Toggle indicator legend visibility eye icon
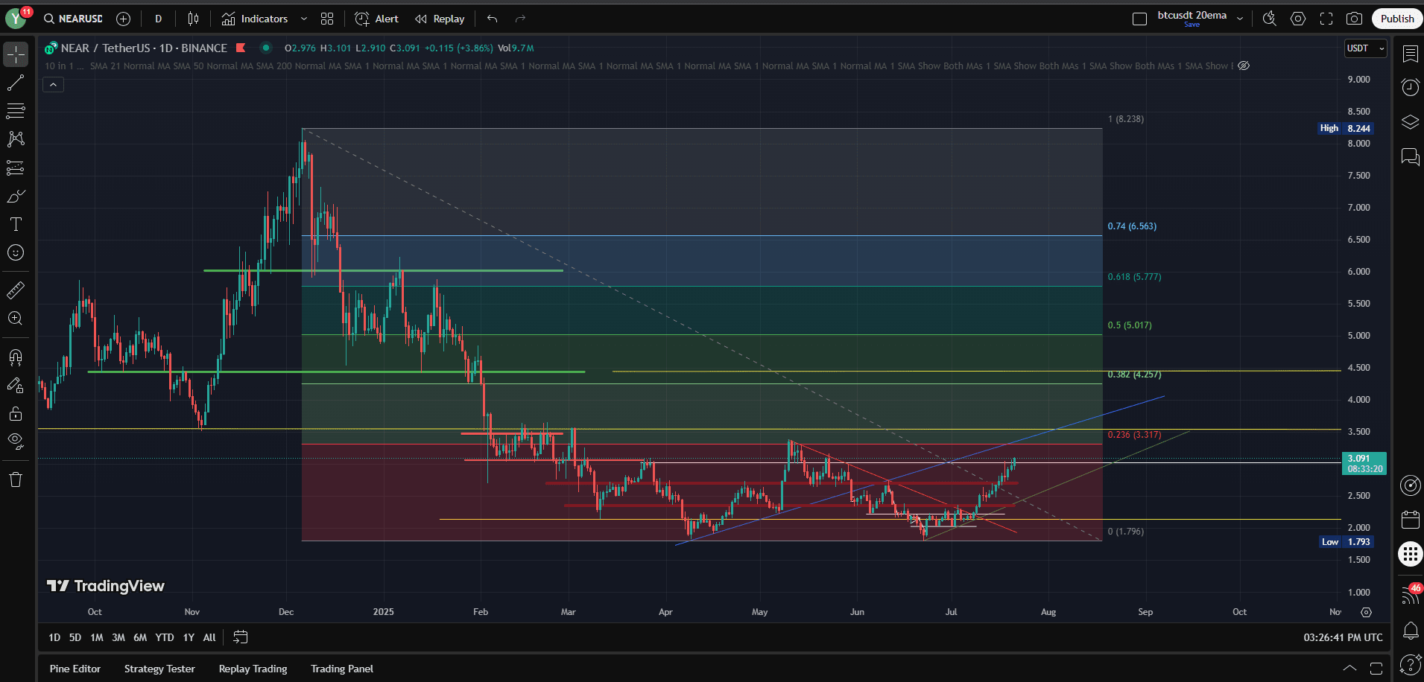This screenshot has width=1424, height=682. click(1244, 66)
